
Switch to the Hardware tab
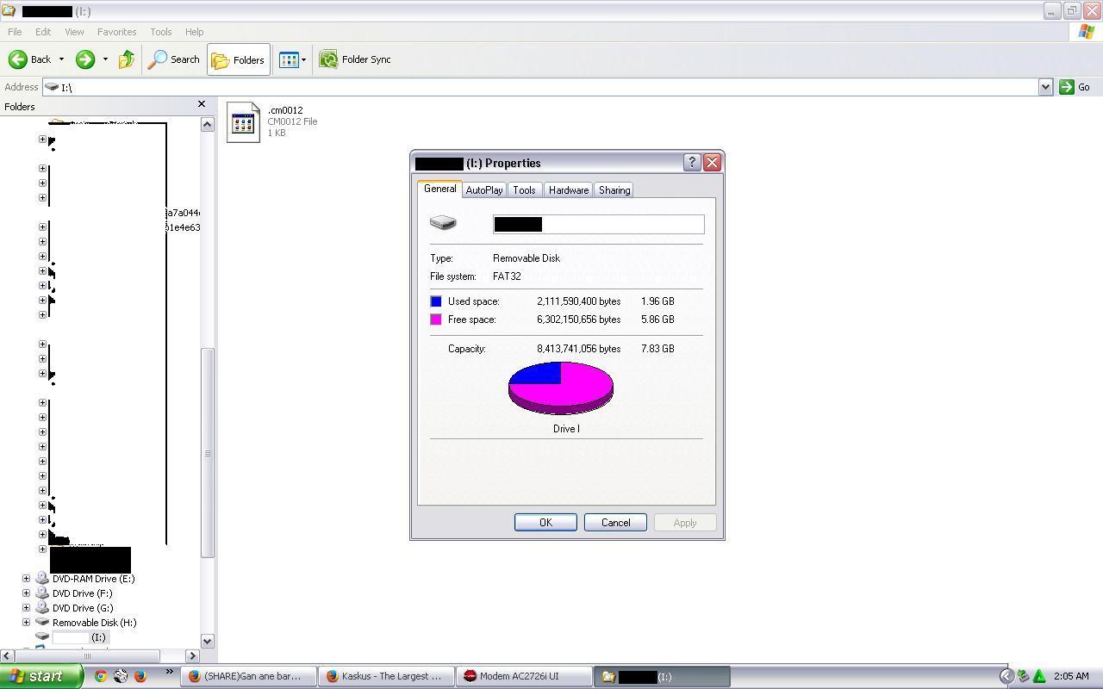568,190
